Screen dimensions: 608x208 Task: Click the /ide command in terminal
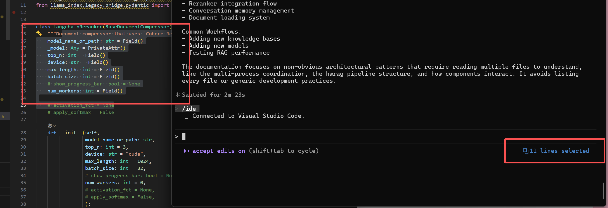pos(189,109)
